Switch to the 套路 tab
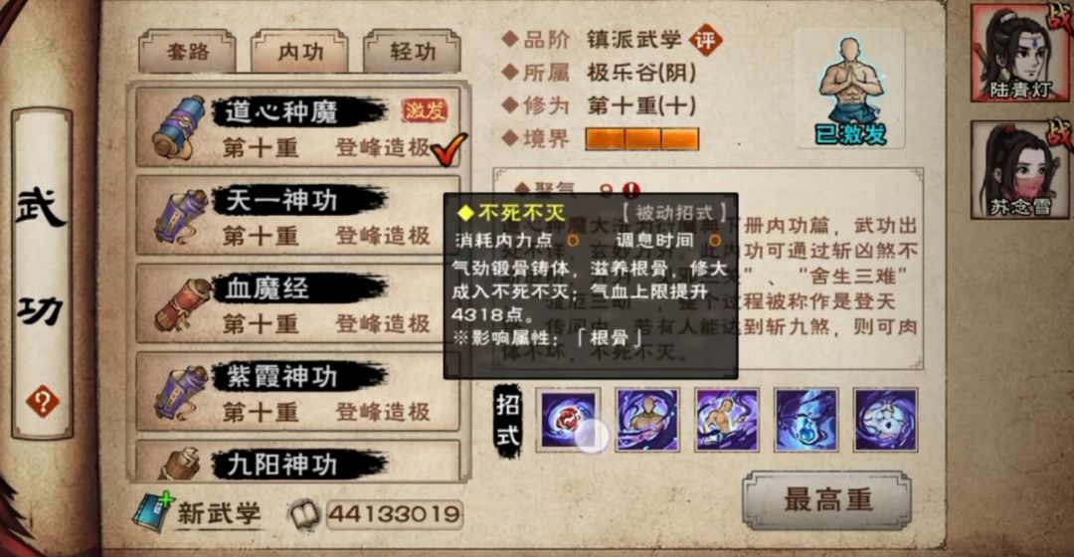Viewport: 1074px width, 557px height. tap(188, 51)
